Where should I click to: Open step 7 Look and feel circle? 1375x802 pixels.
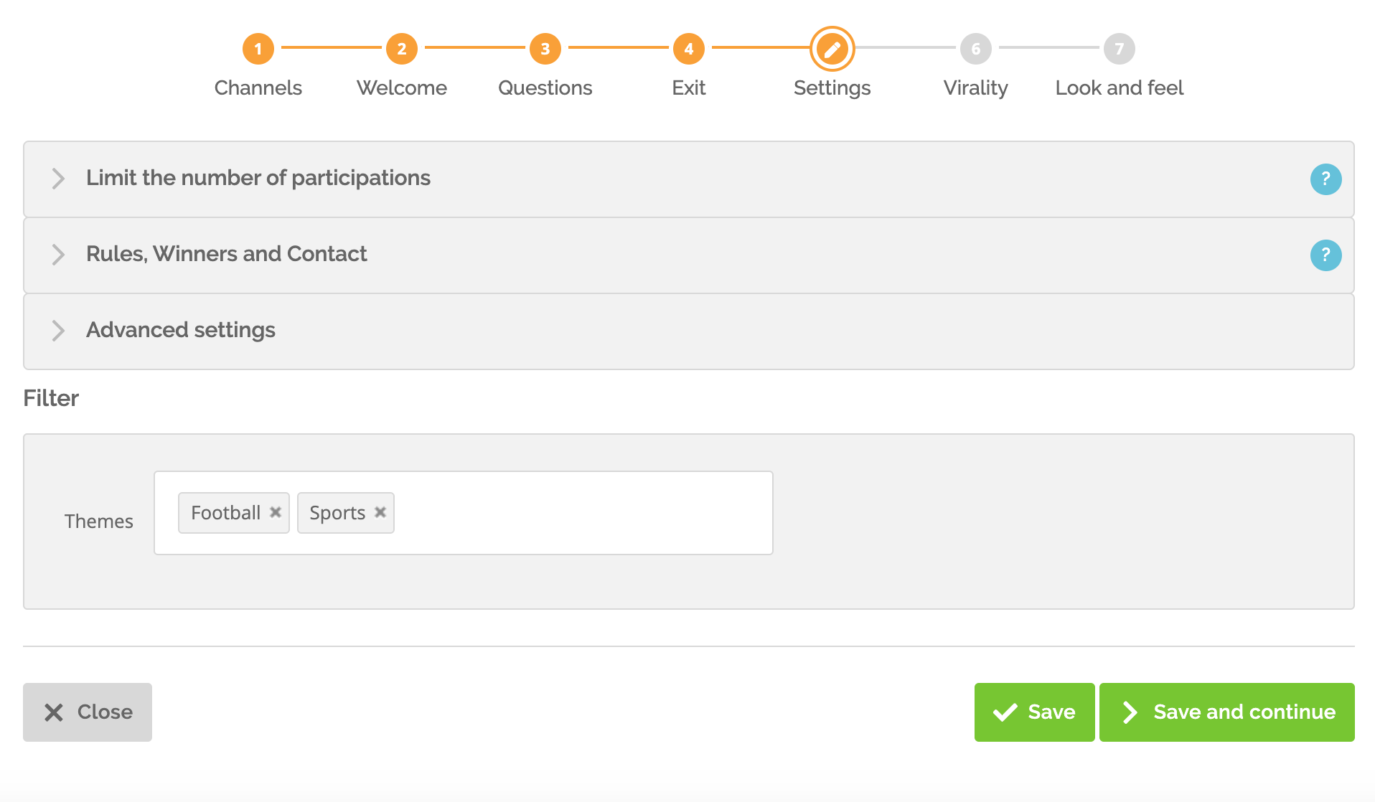pyautogui.click(x=1120, y=49)
